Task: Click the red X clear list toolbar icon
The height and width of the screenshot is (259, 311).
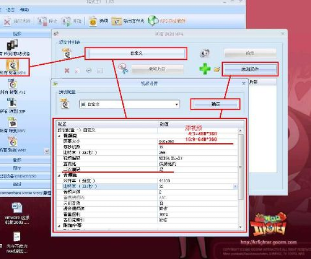Action: 7,22
